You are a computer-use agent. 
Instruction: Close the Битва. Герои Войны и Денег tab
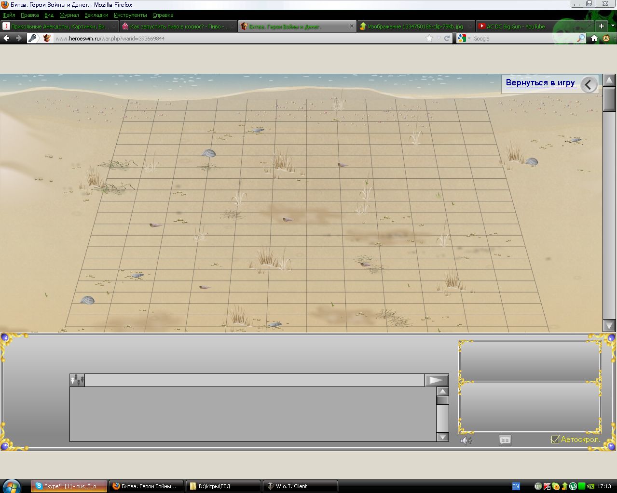click(351, 27)
